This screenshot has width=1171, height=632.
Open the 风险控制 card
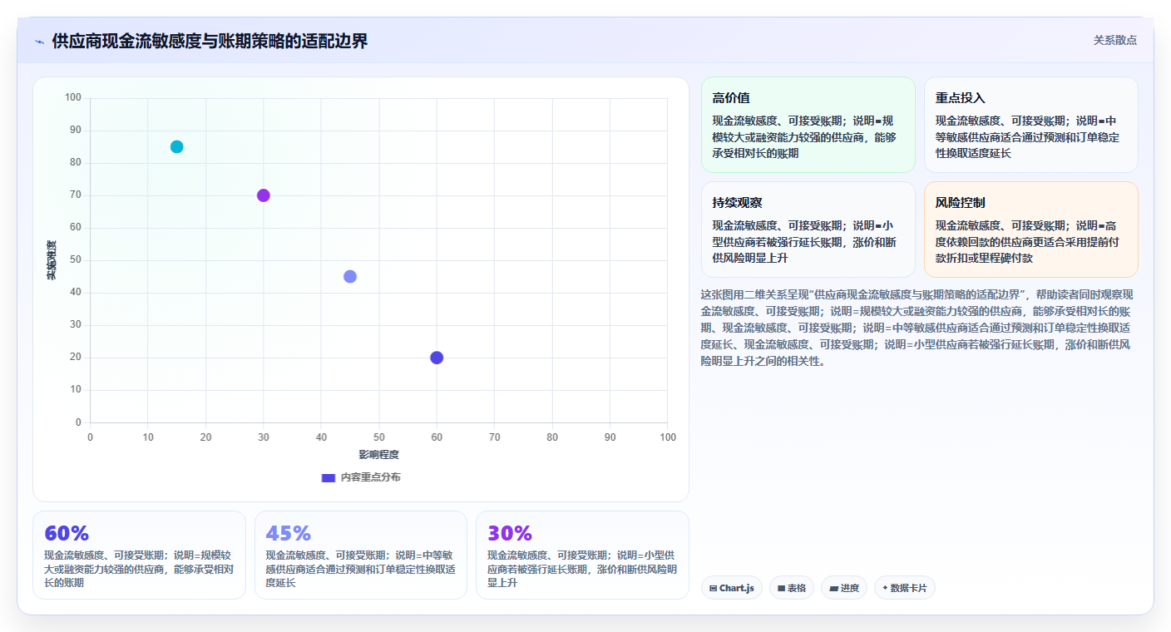tap(1031, 230)
